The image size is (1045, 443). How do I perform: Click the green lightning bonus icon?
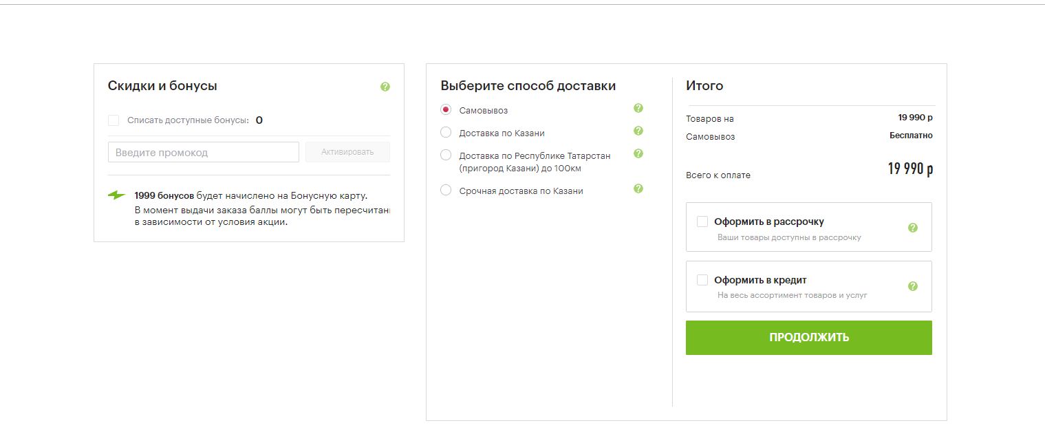[117, 195]
